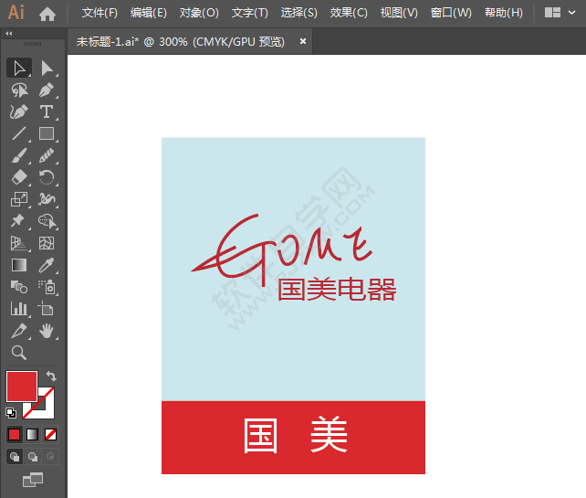Open the 对象(O) menu
Viewport: 586px width, 498px height.
(x=199, y=13)
